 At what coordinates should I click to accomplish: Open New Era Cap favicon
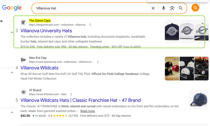pyautogui.click(x=23, y=60)
